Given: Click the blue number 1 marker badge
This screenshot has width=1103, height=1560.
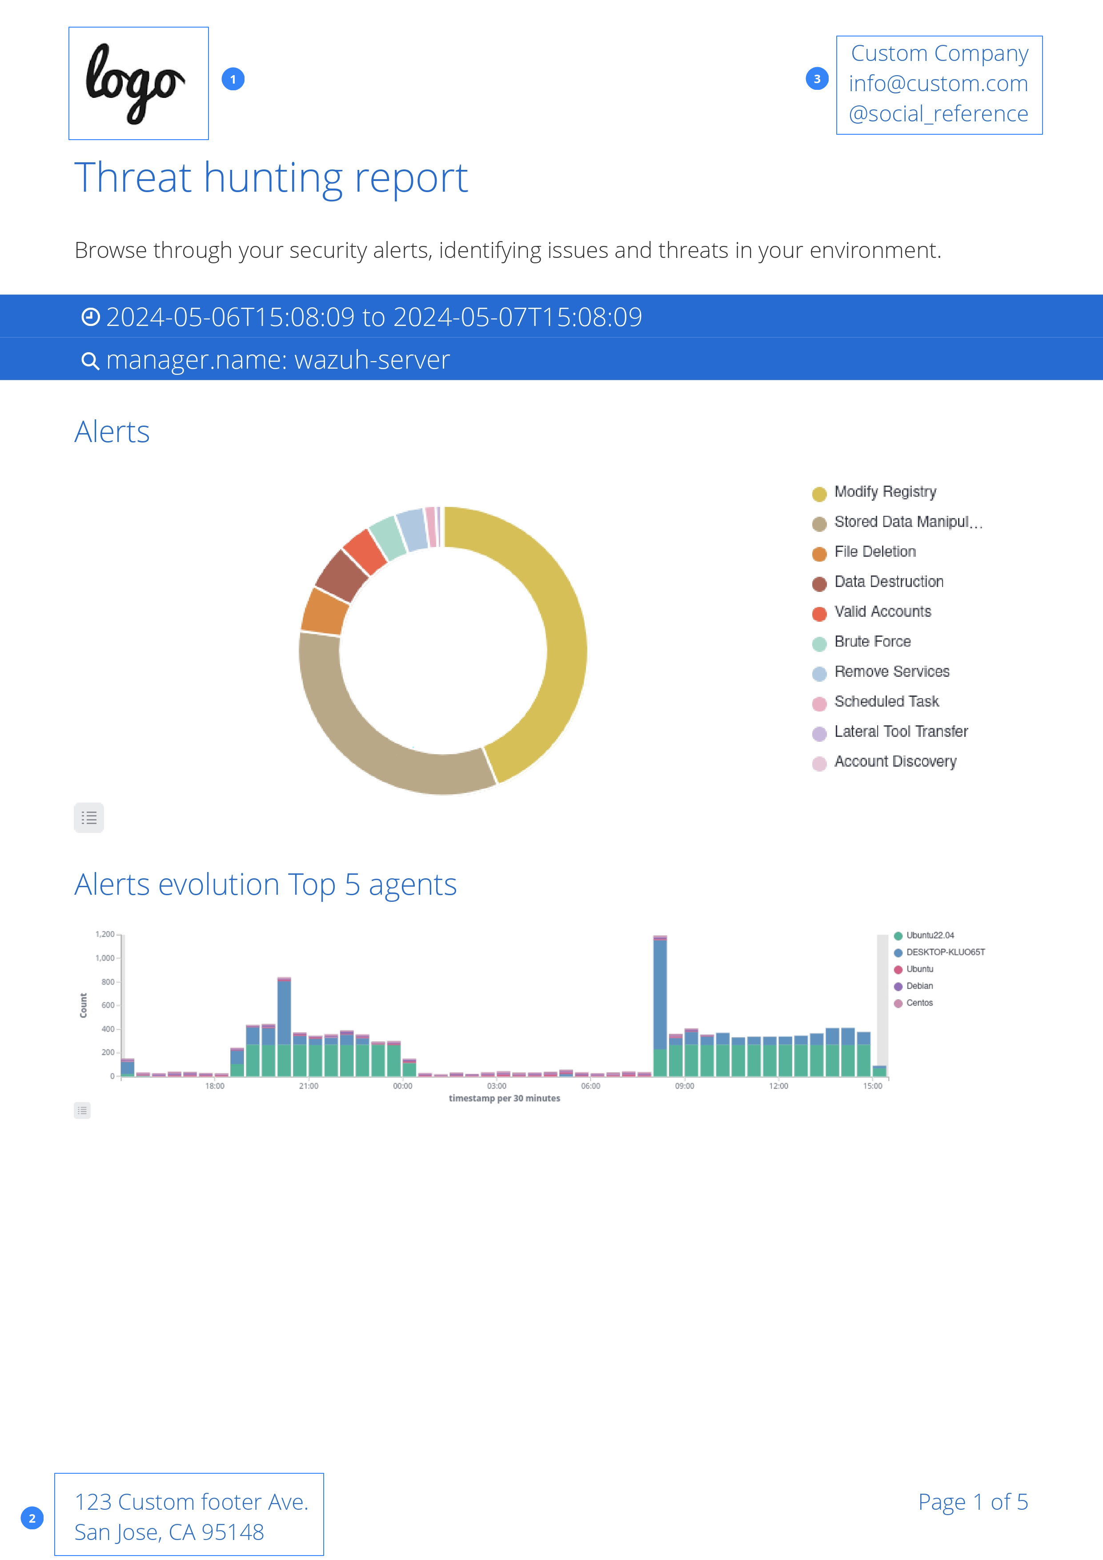Looking at the screenshot, I should tap(233, 80).
